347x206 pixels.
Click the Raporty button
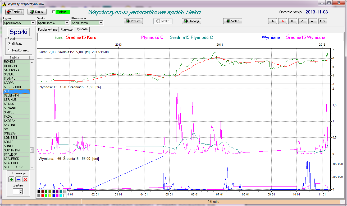coord(191,21)
